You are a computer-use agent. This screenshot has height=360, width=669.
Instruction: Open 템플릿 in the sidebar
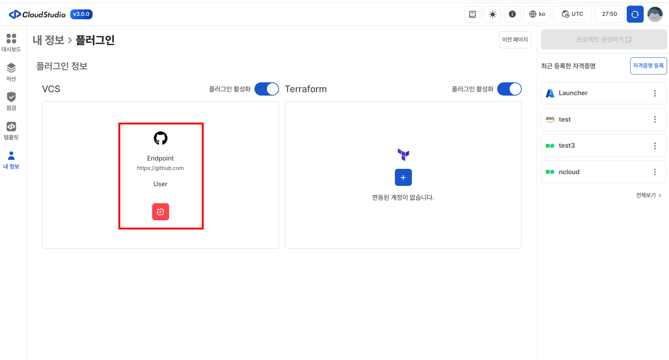(11, 131)
